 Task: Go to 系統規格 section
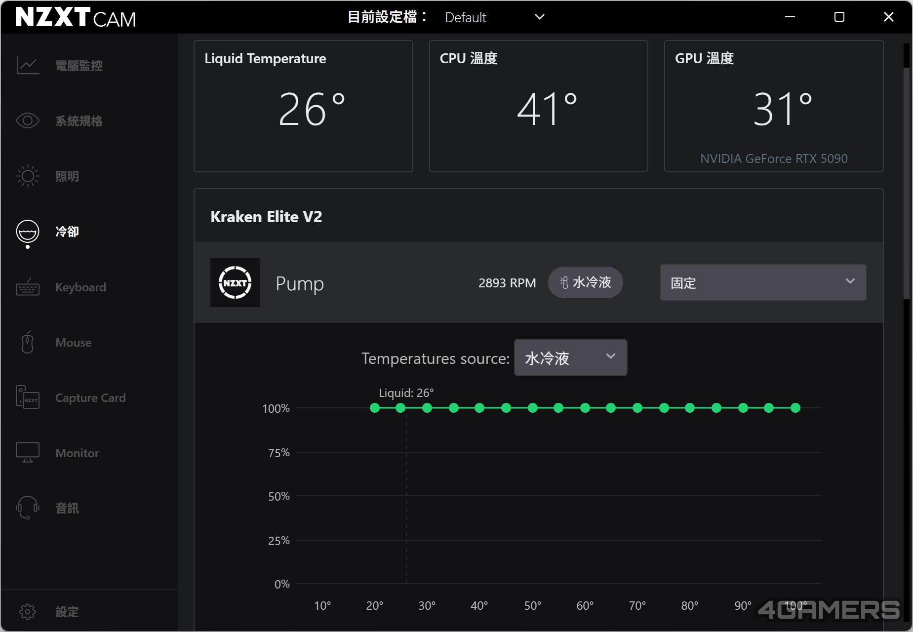coord(79,121)
